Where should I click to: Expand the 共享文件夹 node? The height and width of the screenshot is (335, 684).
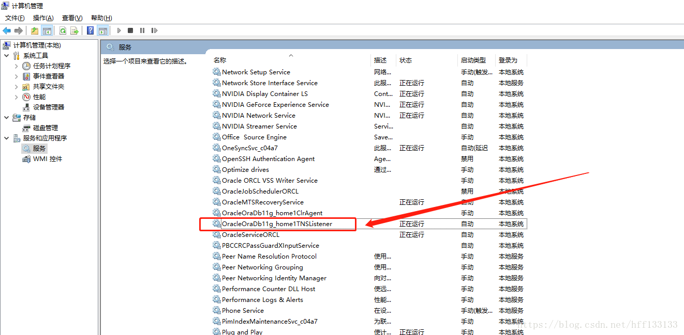coord(16,86)
